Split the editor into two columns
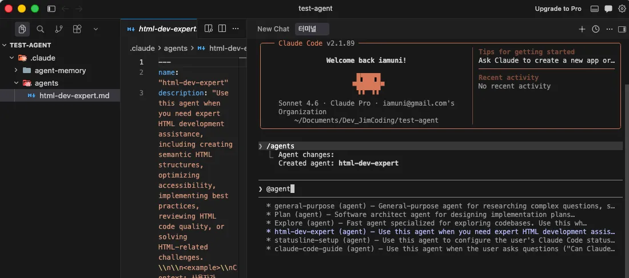Screen dimensions: 629x278 [x=222, y=29]
